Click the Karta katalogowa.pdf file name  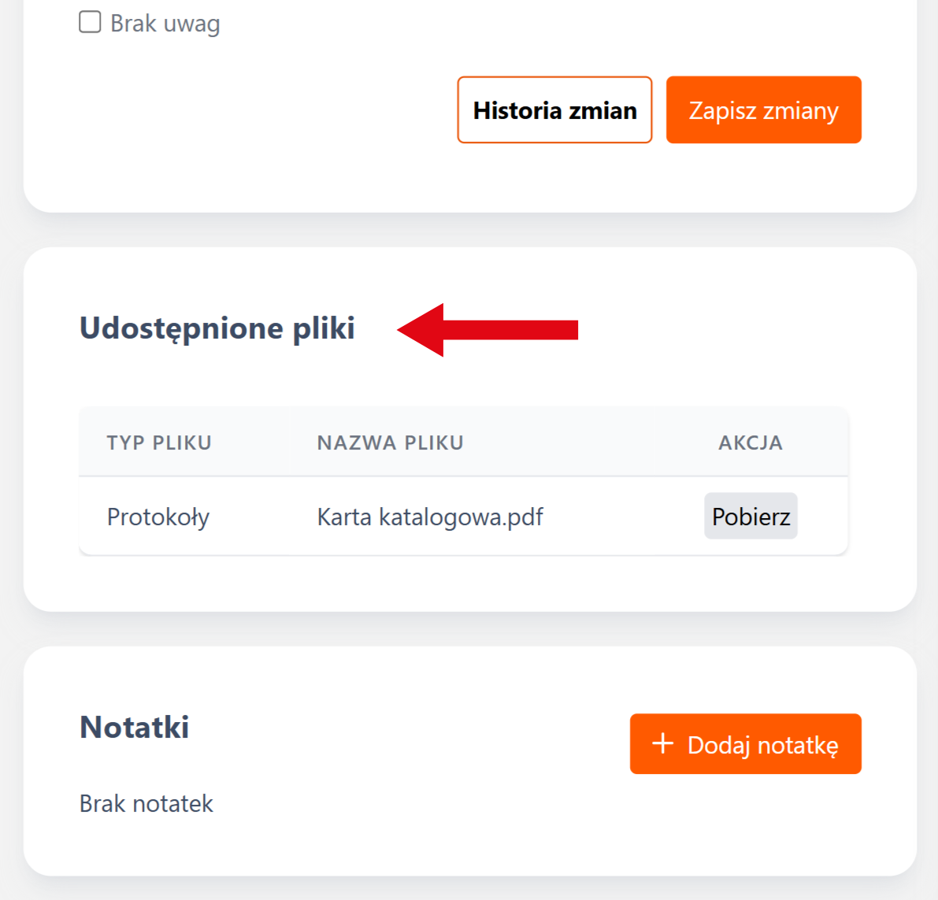[430, 517]
